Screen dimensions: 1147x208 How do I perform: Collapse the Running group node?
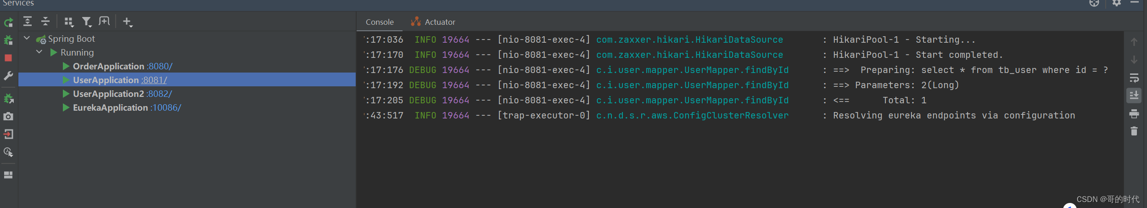(x=39, y=52)
